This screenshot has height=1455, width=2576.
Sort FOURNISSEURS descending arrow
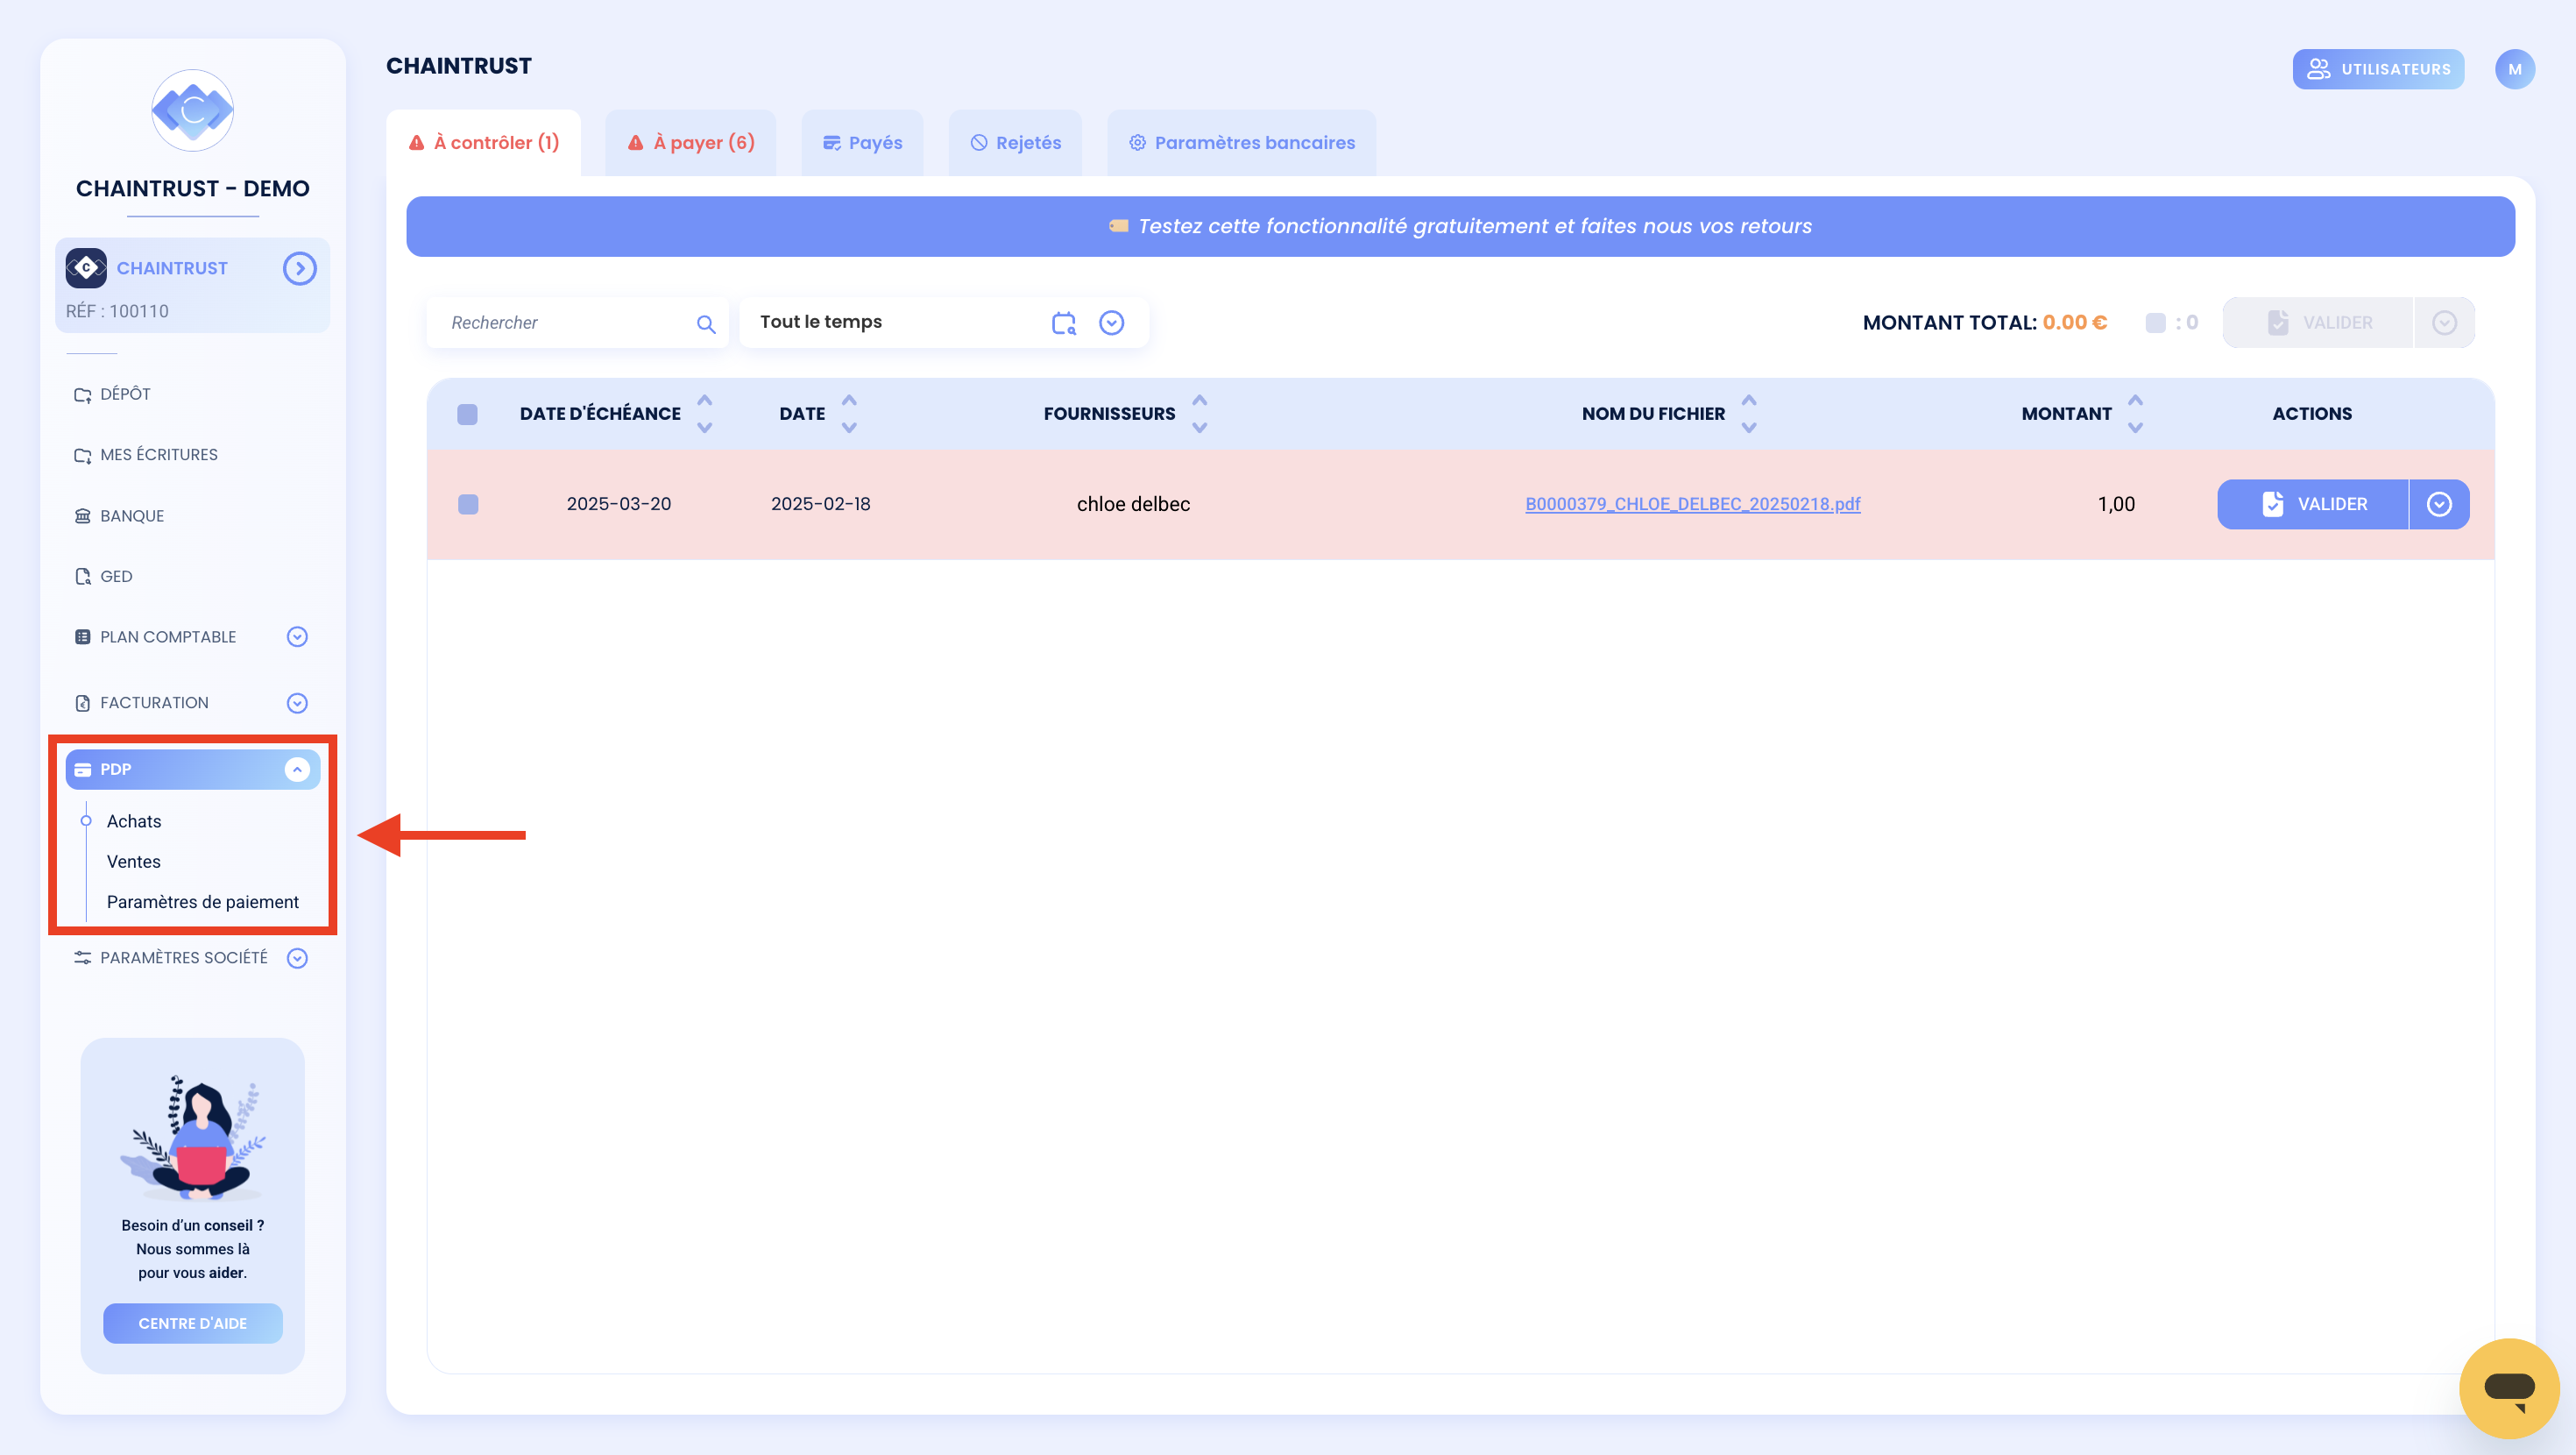click(1199, 427)
